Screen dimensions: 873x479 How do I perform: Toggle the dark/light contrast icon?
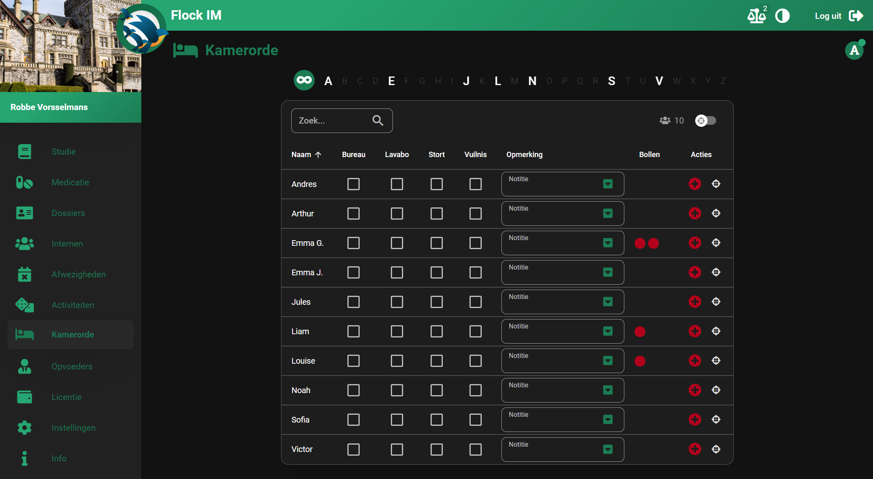click(x=782, y=16)
